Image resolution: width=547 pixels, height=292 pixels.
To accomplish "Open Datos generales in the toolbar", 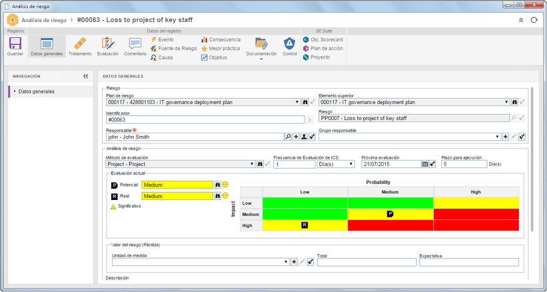I will tap(47, 47).
